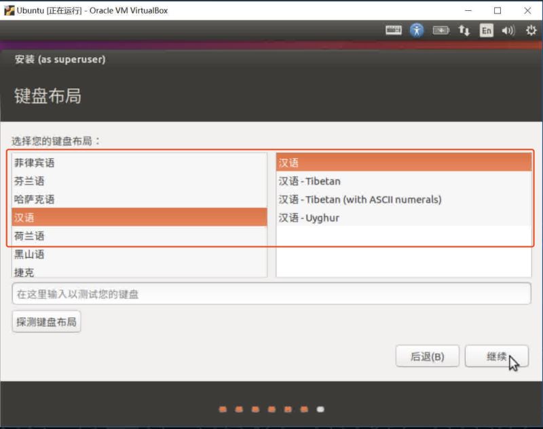Click the En input language indicator
The height and width of the screenshot is (429, 543).
[486, 31]
